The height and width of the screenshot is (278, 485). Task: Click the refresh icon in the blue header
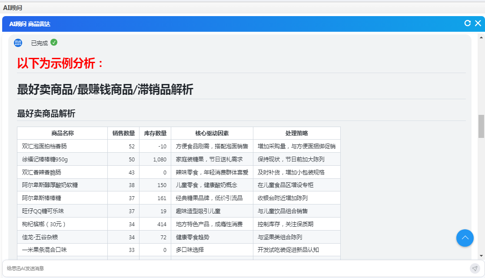click(467, 23)
